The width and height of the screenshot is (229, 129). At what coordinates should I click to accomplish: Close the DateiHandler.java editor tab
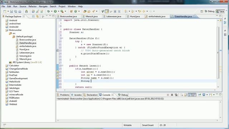click(x=194, y=16)
